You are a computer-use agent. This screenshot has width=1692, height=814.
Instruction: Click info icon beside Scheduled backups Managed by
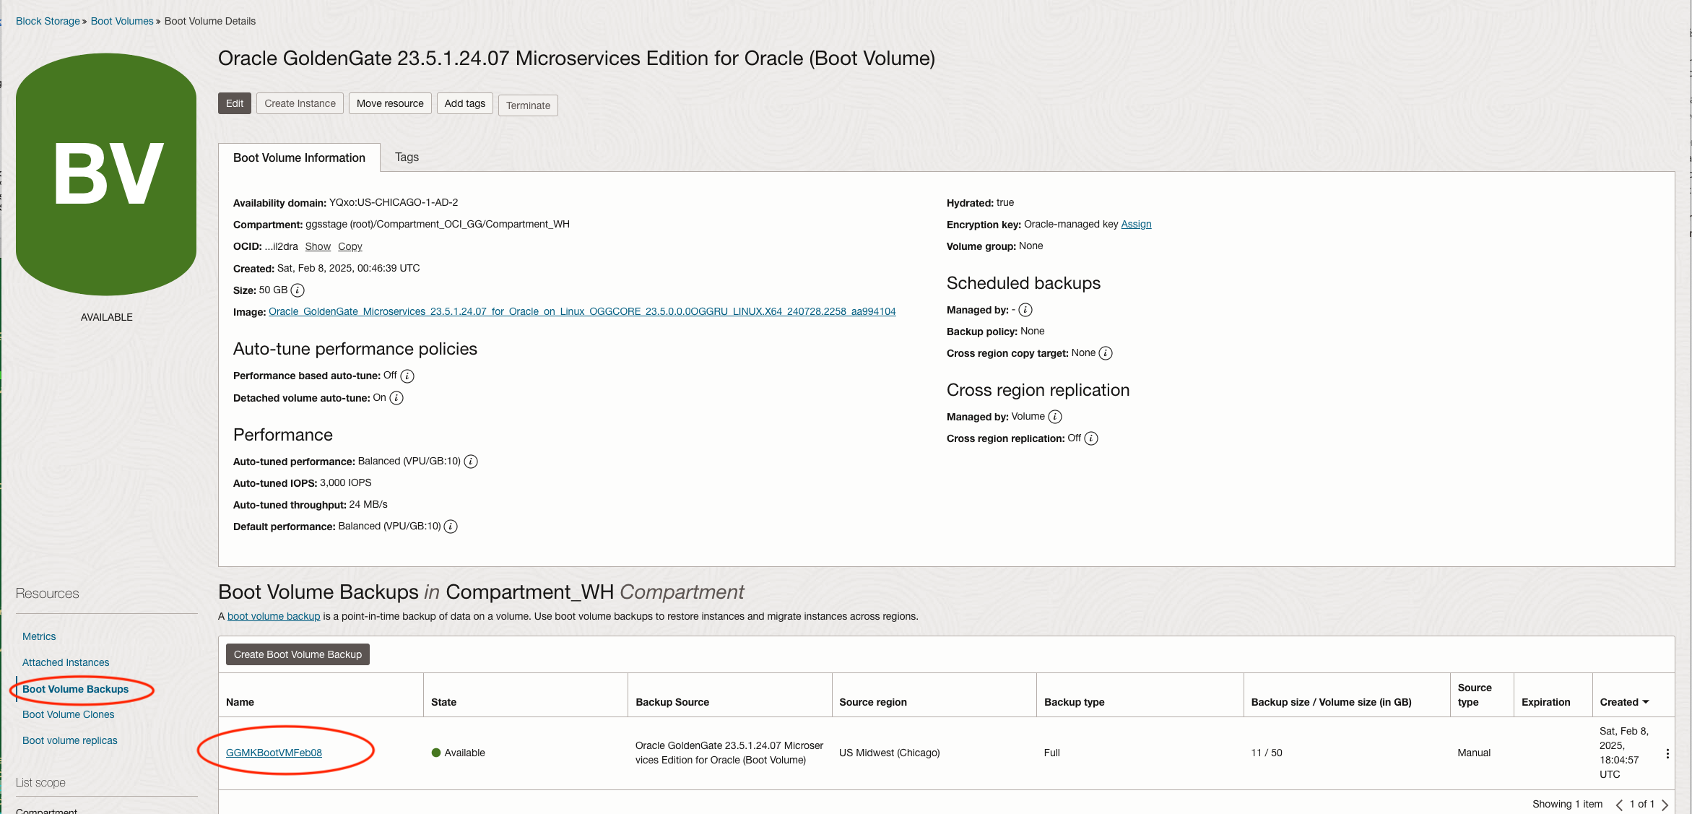point(1025,310)
